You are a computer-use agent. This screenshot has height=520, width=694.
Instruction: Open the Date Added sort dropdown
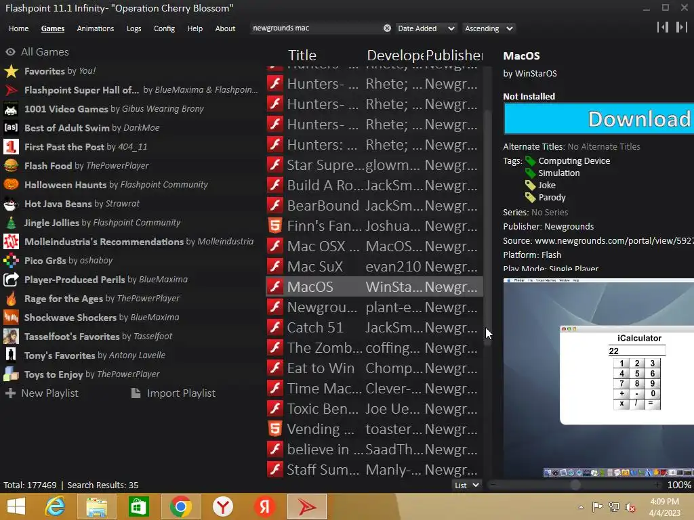click(426, 28)
